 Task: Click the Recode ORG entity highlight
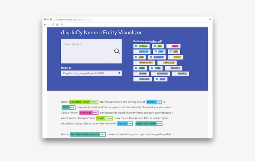tap(125, 124)
